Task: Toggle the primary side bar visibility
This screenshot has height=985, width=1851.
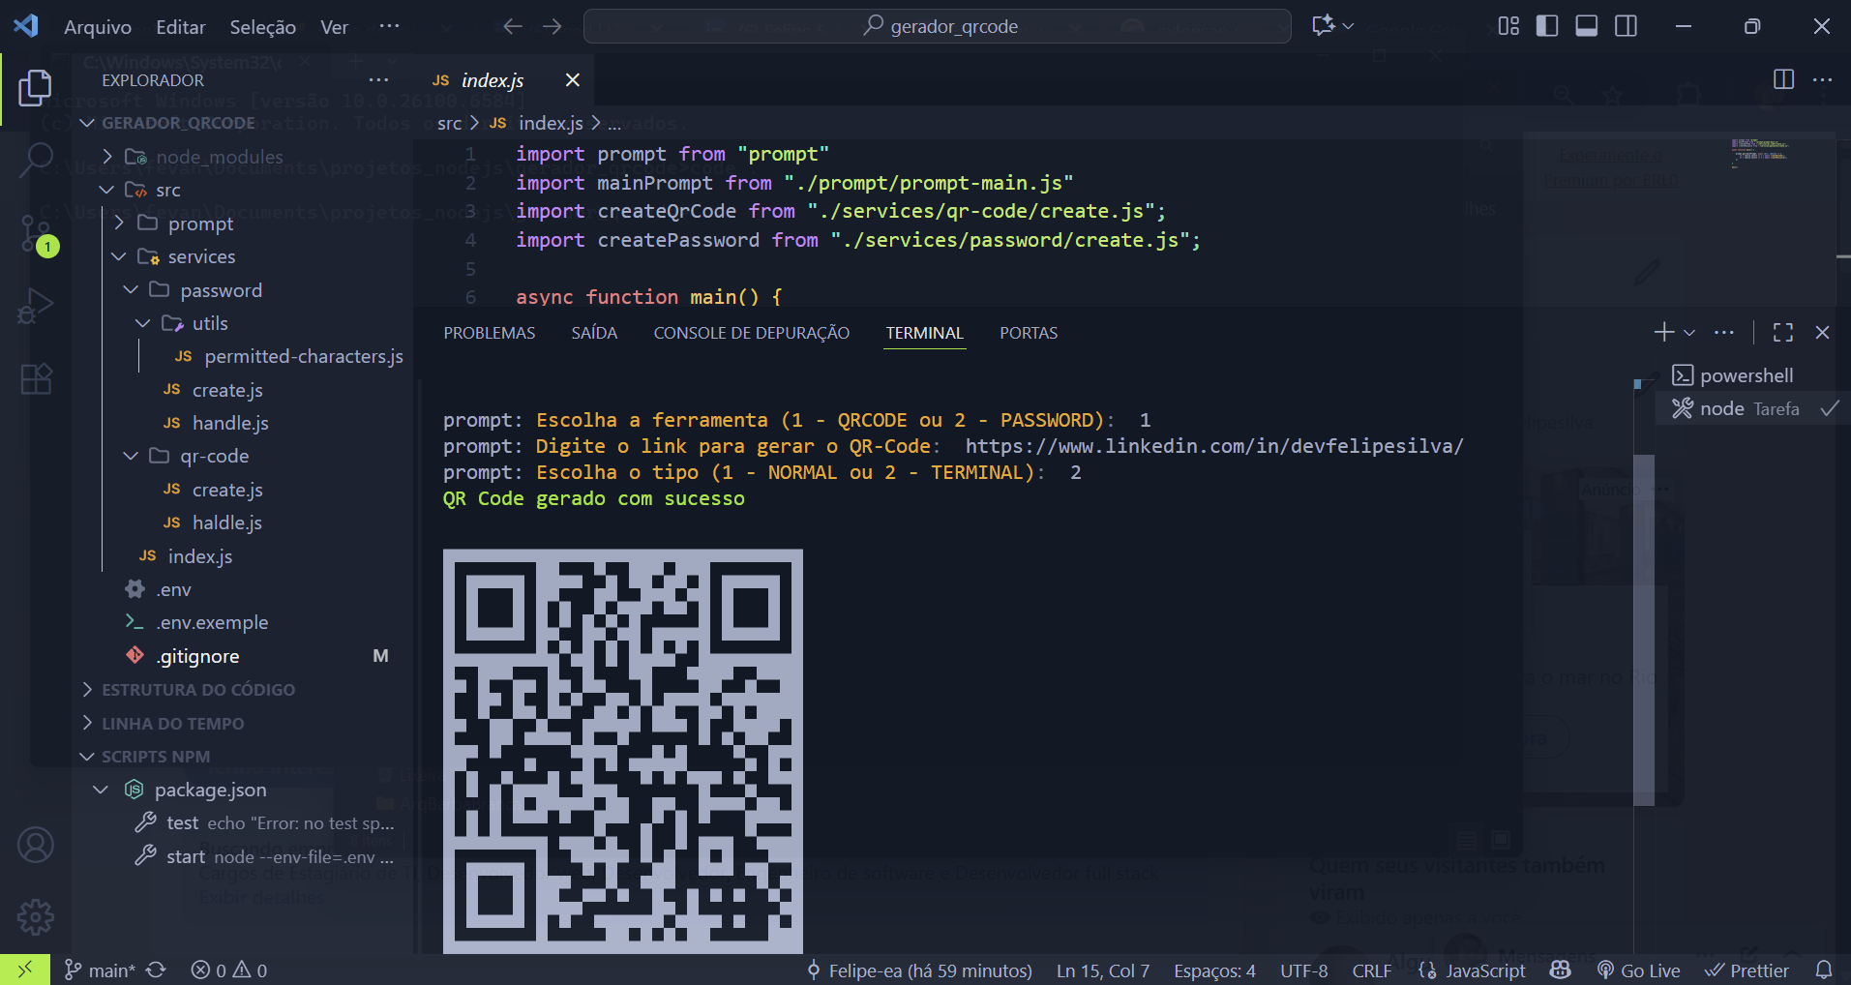Action: tap(1547, 26)
